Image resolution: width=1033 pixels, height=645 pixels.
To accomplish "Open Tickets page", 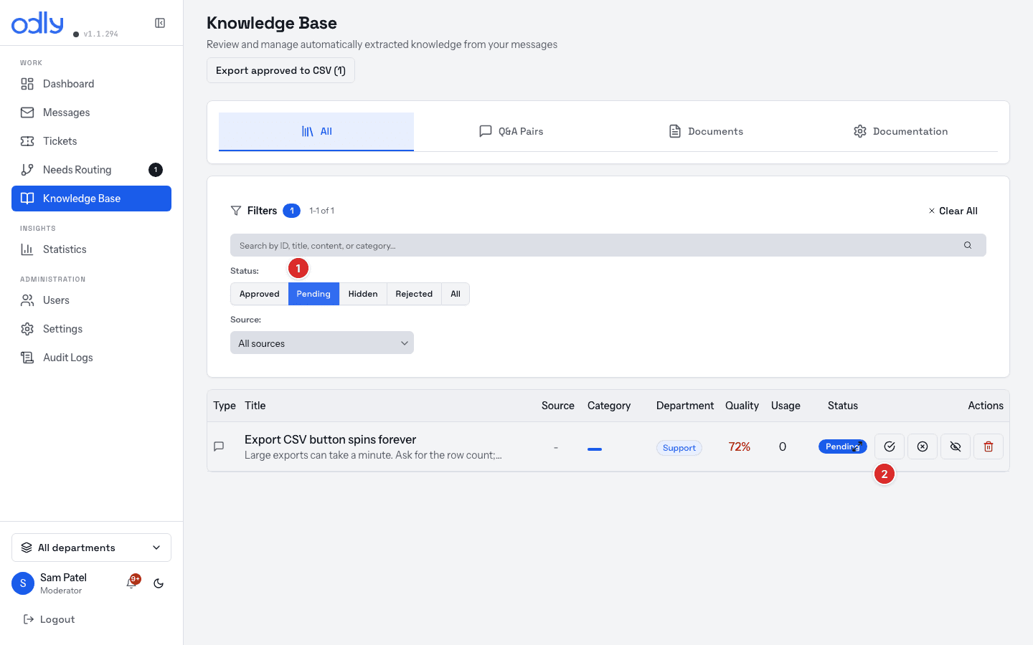I will coord(91,141).
